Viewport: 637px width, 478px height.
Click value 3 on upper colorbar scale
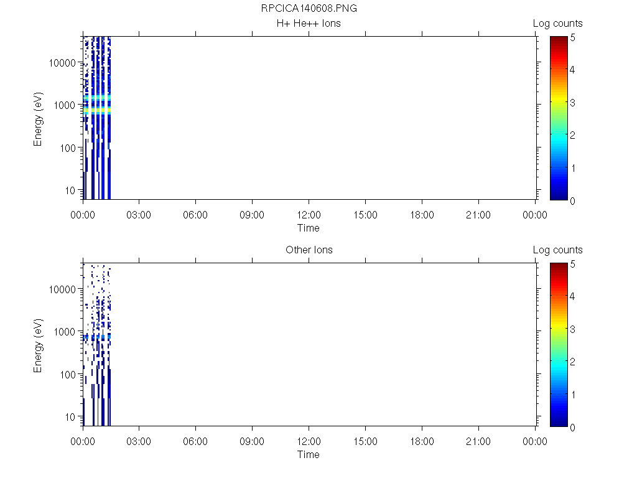572,103
